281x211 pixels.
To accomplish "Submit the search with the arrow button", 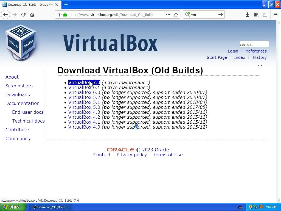I will (x=221, y=15).
